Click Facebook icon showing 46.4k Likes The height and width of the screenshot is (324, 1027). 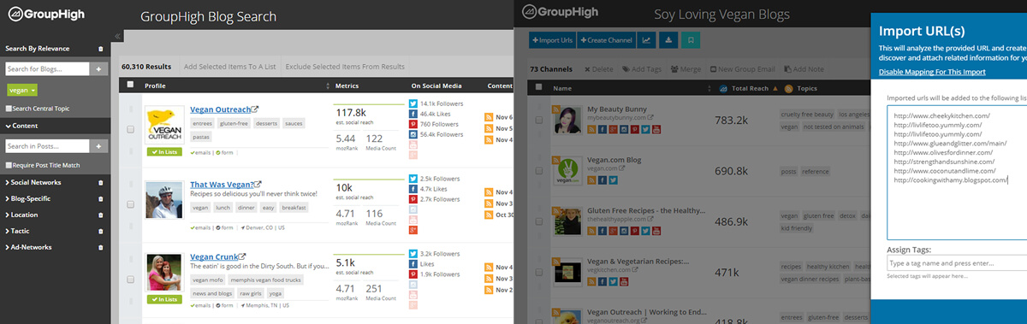click(413, 114)
